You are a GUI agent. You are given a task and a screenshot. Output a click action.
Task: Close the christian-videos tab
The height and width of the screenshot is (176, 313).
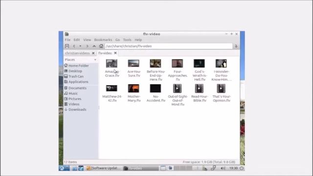(x=93, y=53)
